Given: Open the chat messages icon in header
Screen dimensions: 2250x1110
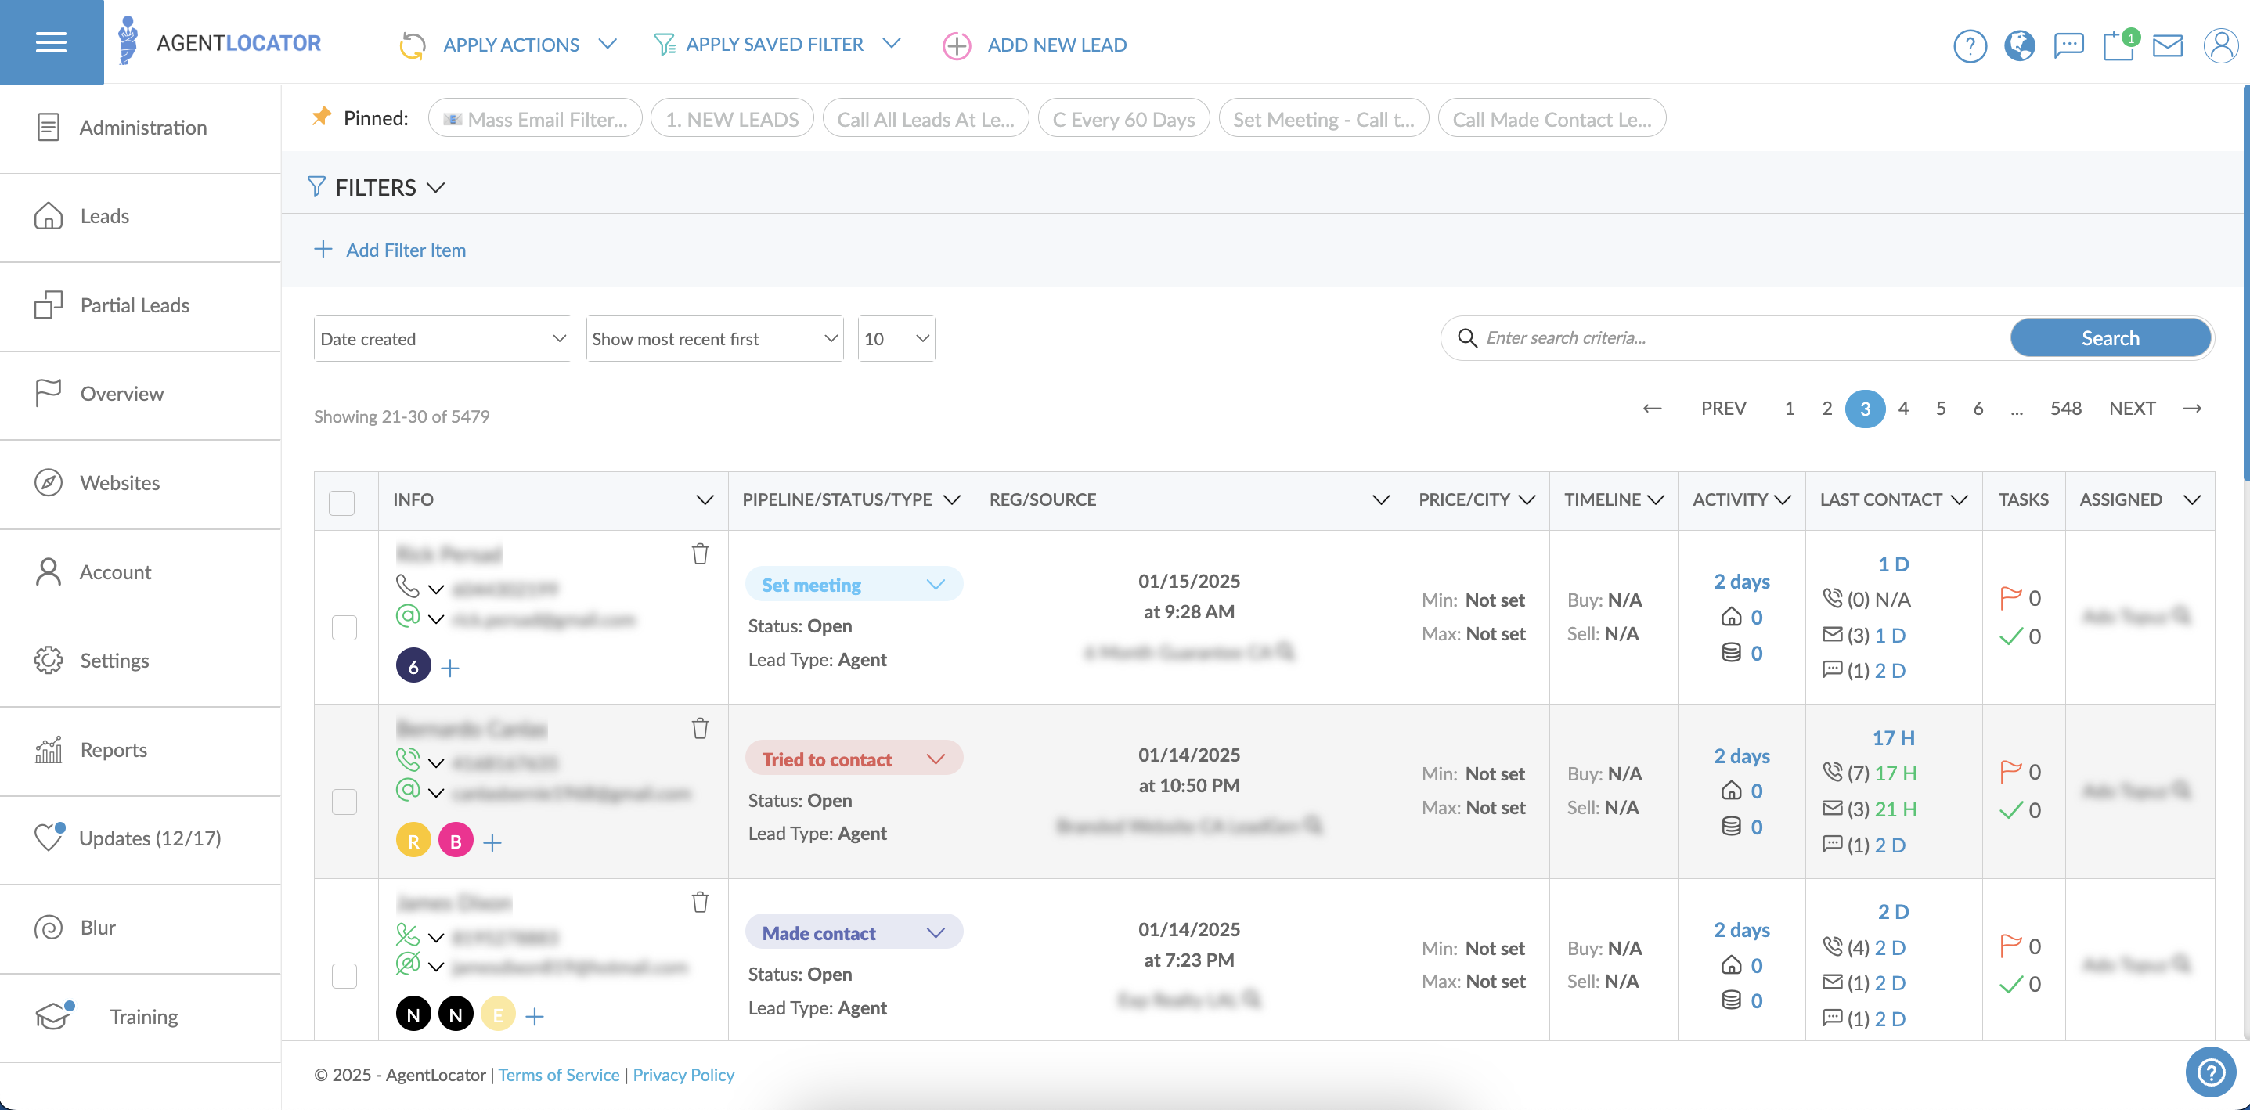Looking at the screenshot, I should pos(2068,45).
